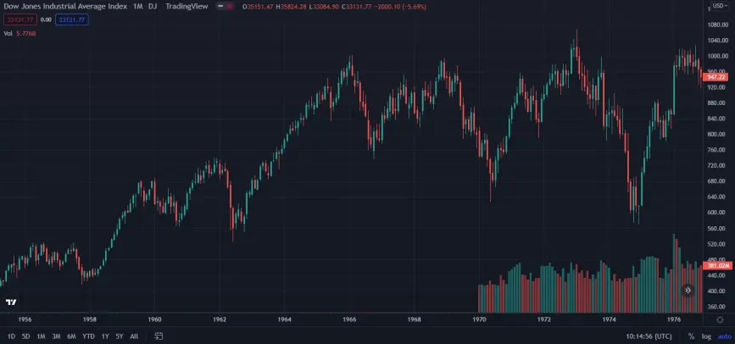Select the 6M time range
This screenshot has height=344, width=735.
[71, 336]
